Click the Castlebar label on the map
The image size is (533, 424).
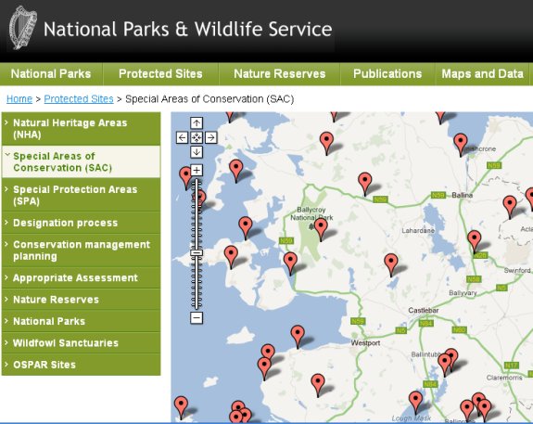click(x=424, y=310)
